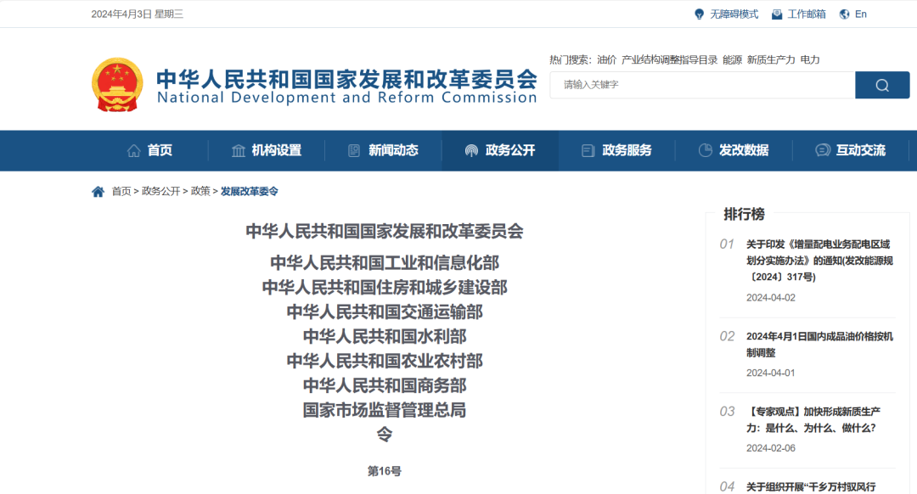Click the 第16号 order number text
This screenshot has height=494, width=917.
tap(385, 471)
